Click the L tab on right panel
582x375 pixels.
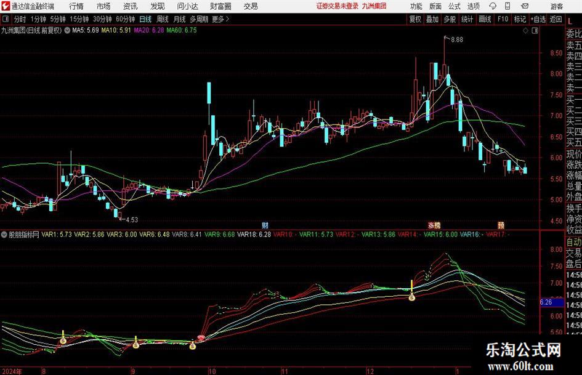pos(570,22)
